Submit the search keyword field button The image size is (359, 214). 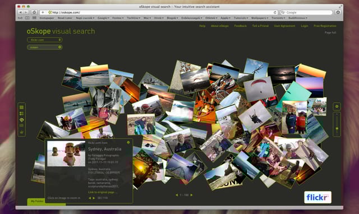tap(59, 47)
